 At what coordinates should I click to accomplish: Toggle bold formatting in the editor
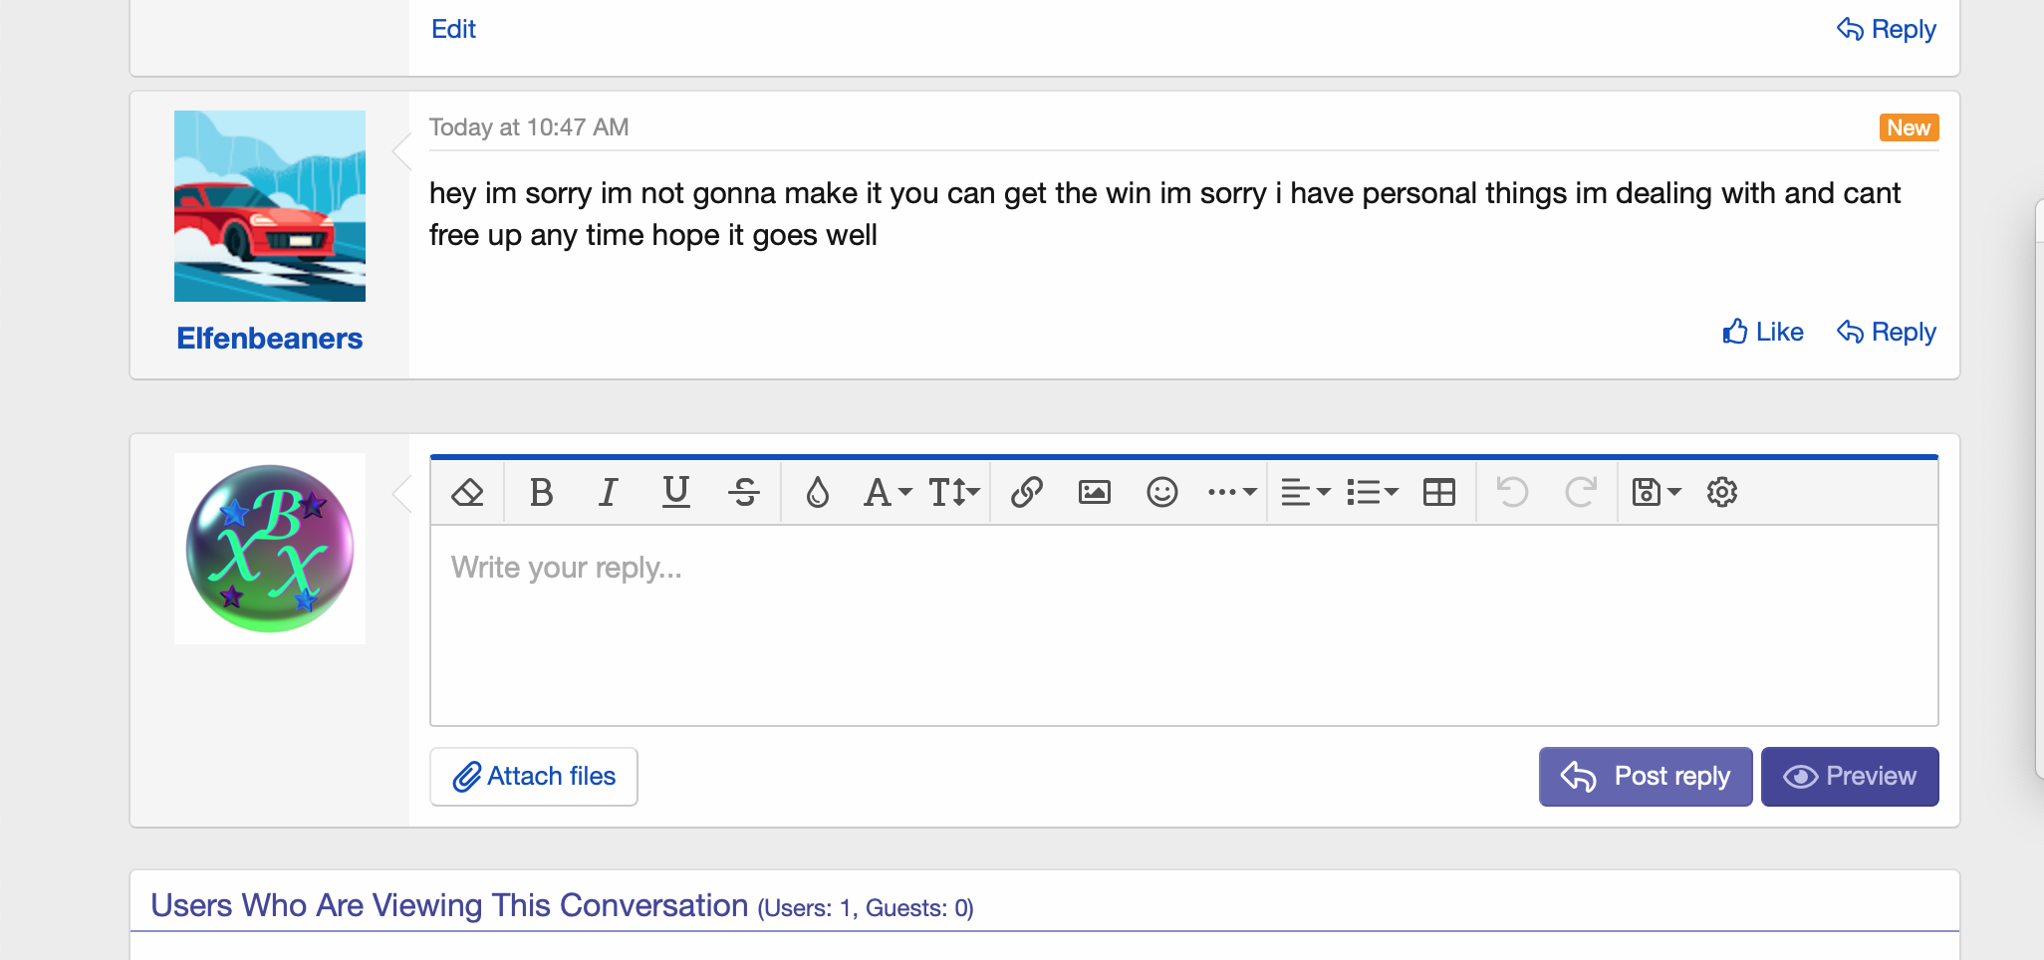click(x=541, y=492)
